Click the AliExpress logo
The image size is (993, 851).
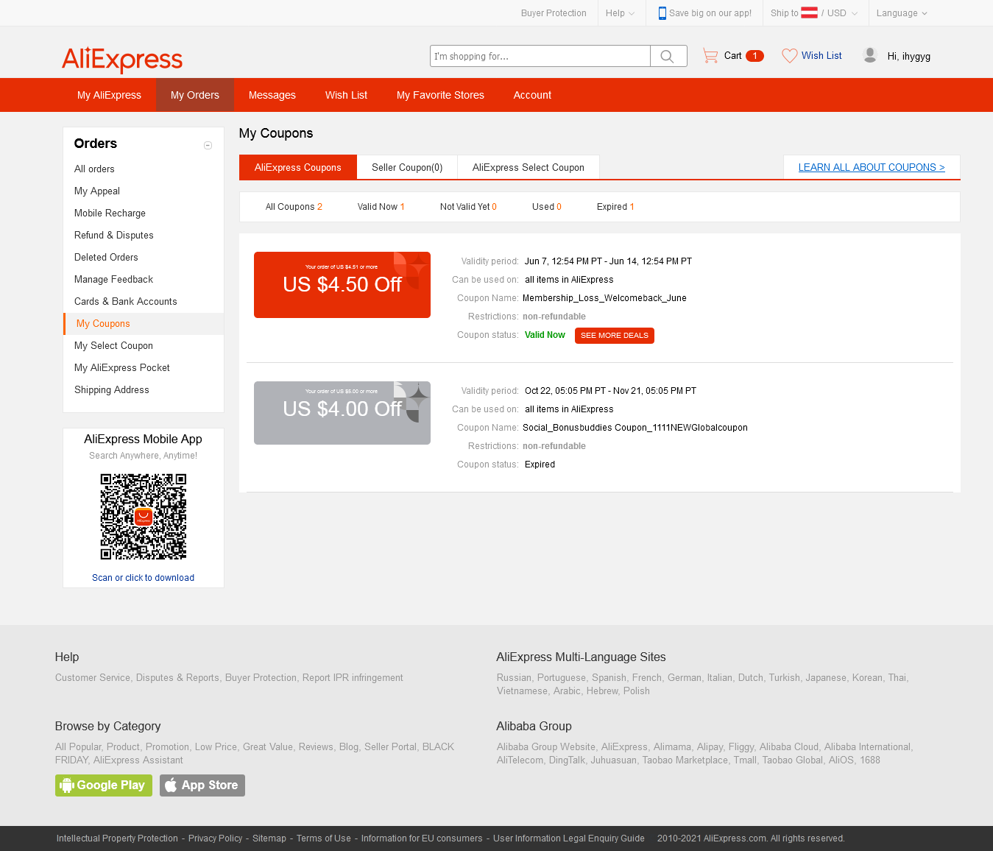coord(122,60)
